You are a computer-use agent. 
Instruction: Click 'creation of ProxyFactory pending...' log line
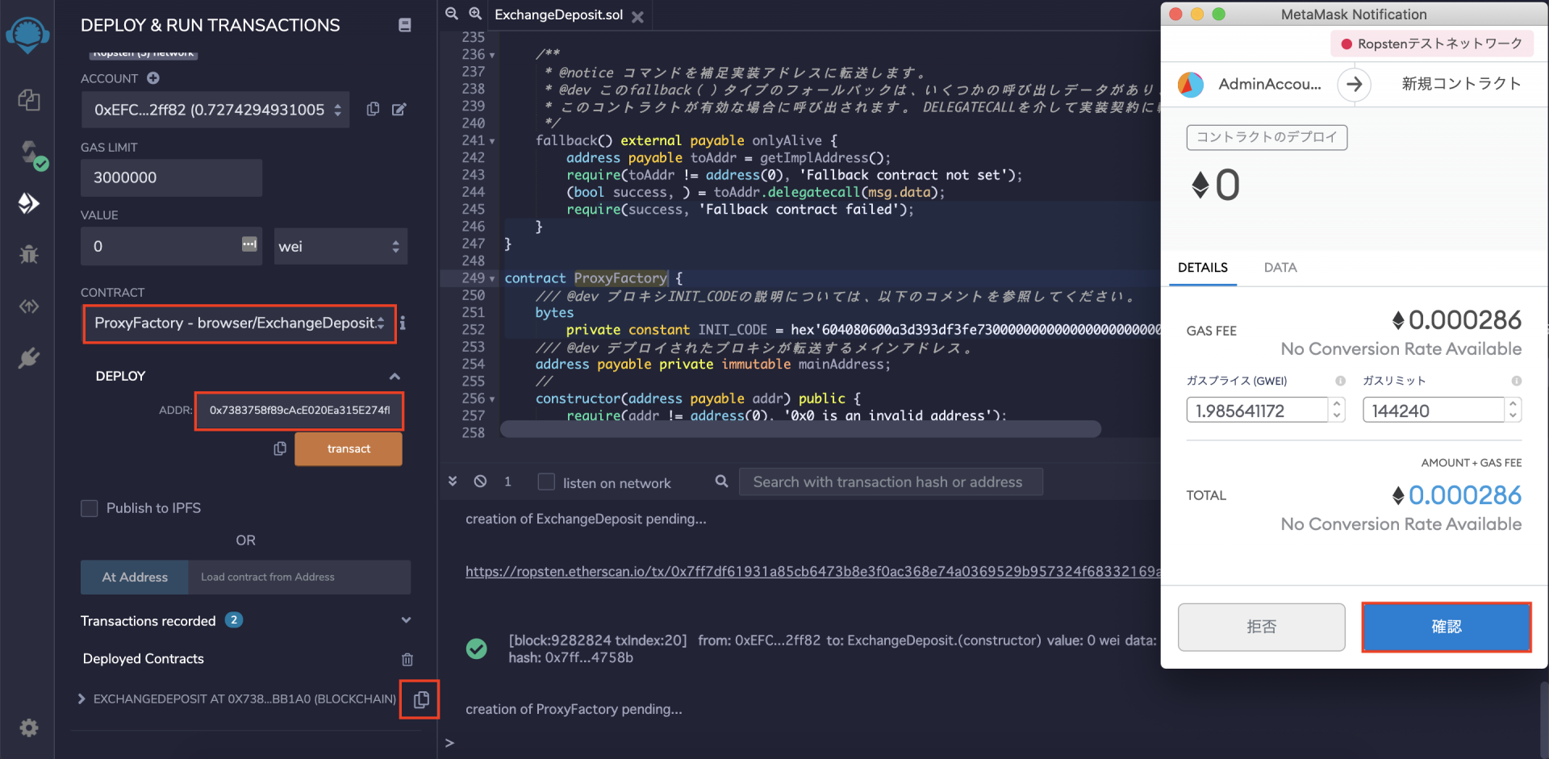[x=574, y=710]
